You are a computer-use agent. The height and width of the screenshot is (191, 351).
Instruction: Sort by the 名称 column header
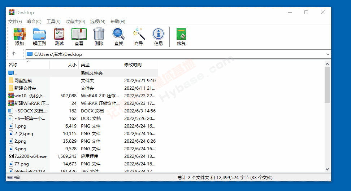28,65
